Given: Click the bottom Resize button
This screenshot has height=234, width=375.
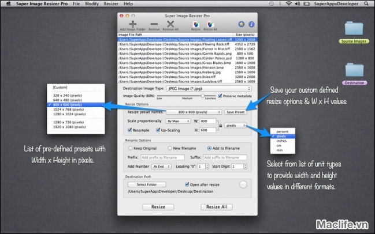Looking at the screenshot, I should coord(158,207).
